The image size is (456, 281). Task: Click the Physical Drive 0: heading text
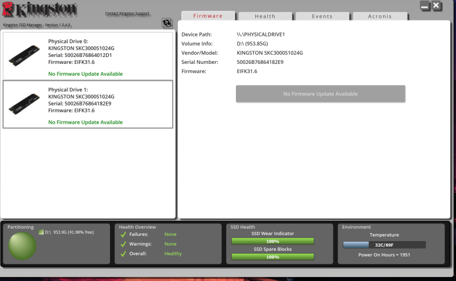pyautogui.click(x=68, y=41)
